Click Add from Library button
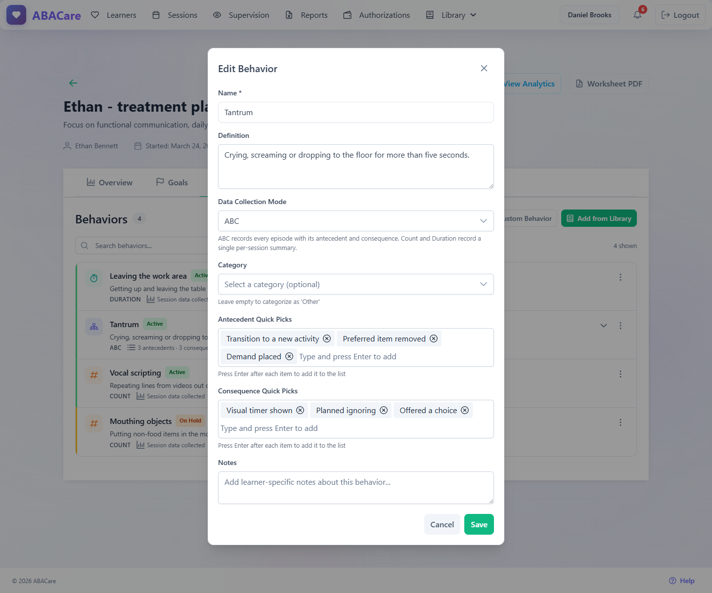This screenshot has width=712, height=593. click(599, 218)
